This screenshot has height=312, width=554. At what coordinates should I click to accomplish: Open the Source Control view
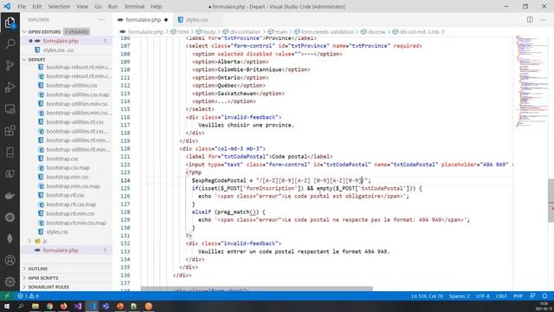point(10,66)
